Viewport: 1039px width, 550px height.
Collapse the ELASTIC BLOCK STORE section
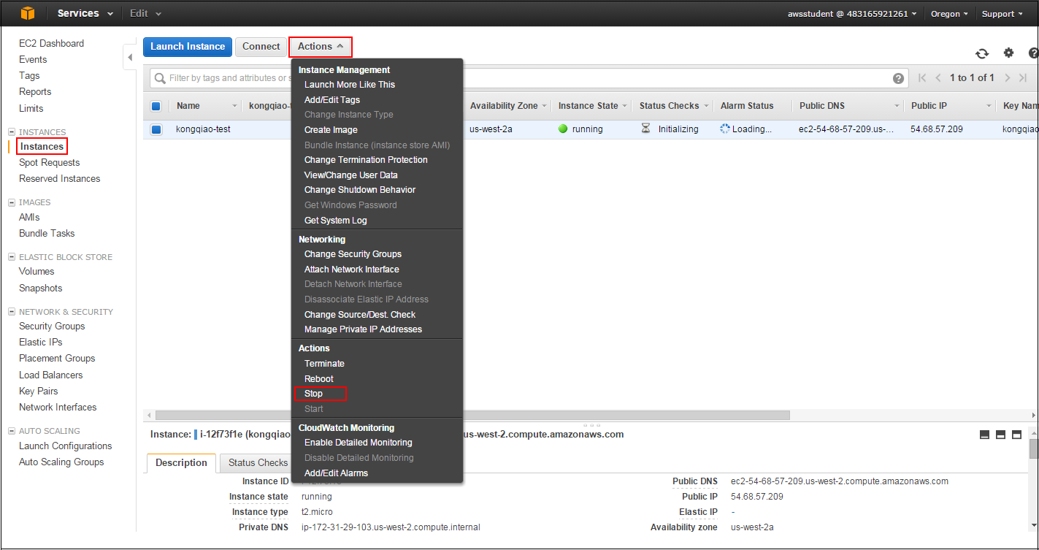click(12, 257)
